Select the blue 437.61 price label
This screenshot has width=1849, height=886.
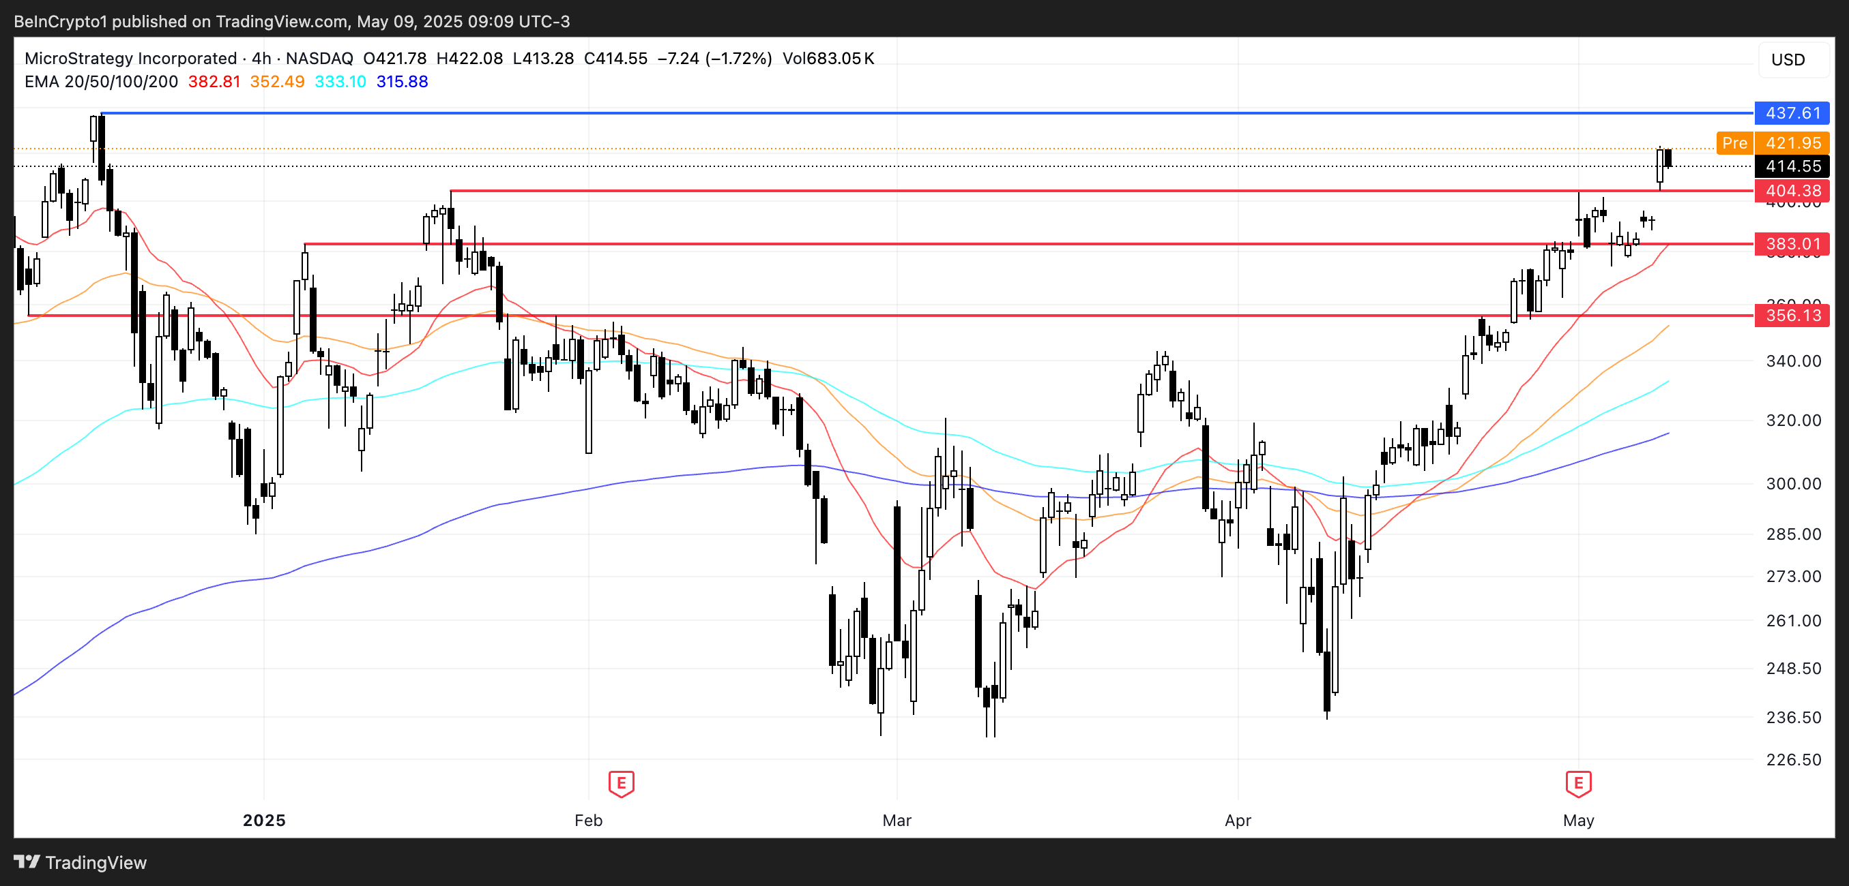(1792, 113)
